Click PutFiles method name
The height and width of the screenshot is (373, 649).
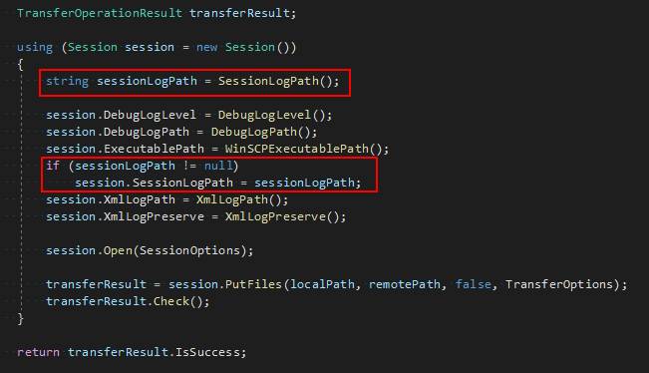click(253, 284)
